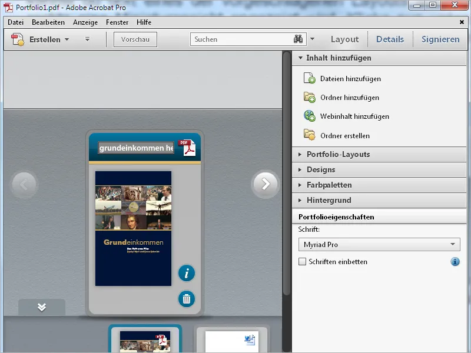Click the Portfolioeigenschaften header
This screenshot has height=353, width=471.
coord(379,217)
